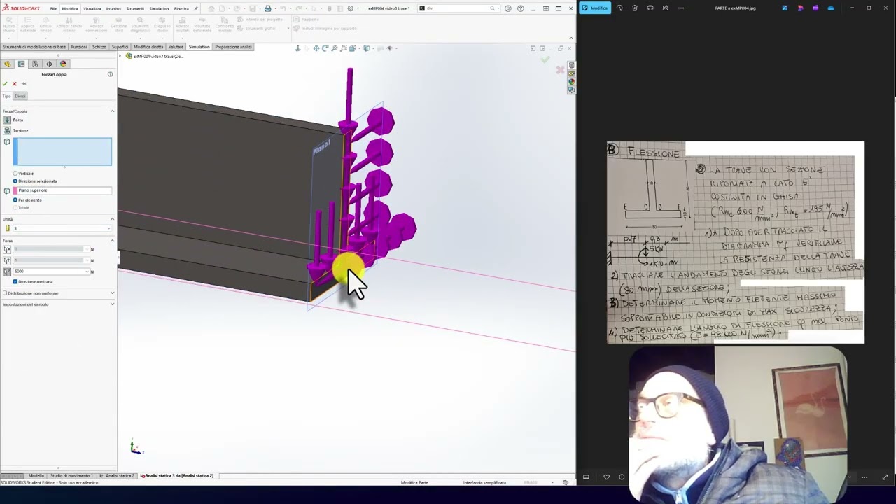
Task: Select the Forza force type icon
Action: (7, 120)
